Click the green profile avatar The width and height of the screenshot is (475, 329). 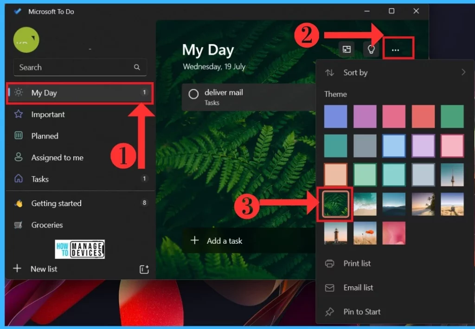click(x=26, y=40)
